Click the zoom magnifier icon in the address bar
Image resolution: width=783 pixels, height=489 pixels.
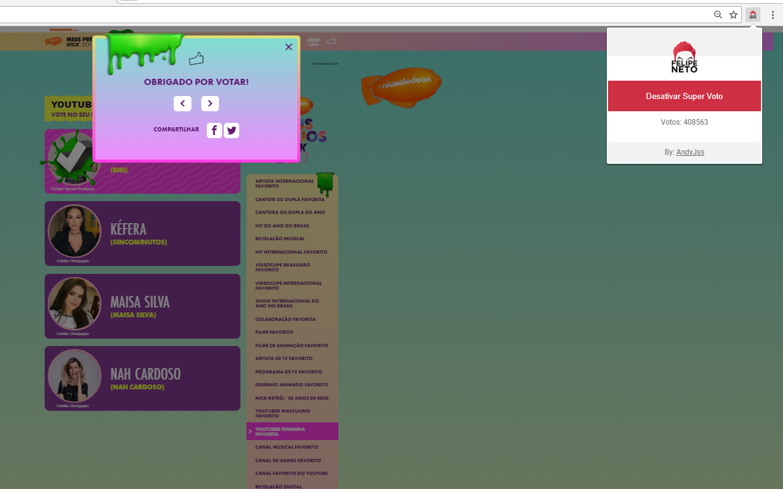(718, 15)
